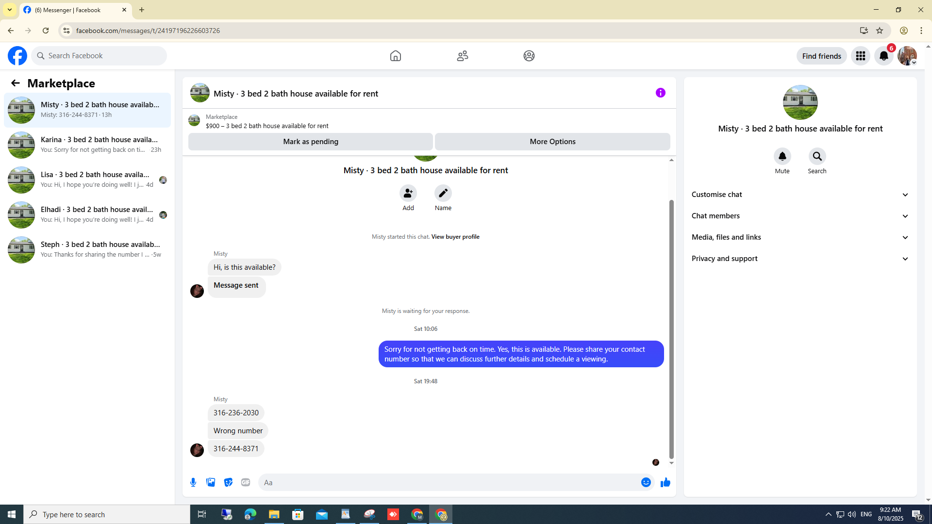This screenshot has width=932, height=524.
Task: Open the Mail app from taskbar
Action: [321, 514]
